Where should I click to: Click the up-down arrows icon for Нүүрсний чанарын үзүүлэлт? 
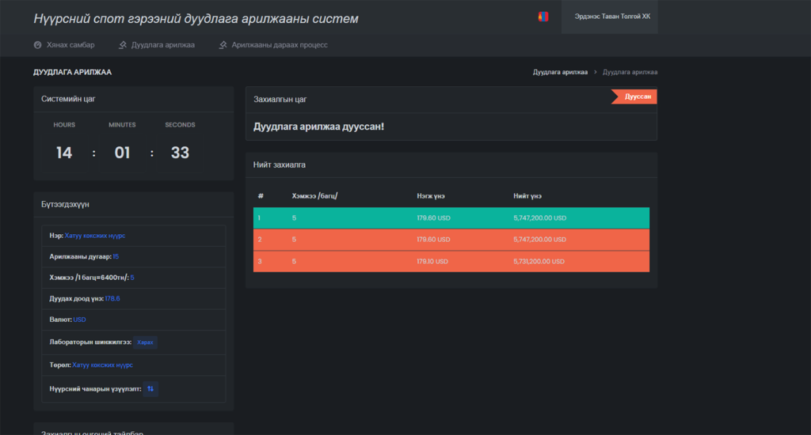[x=151, y=388]
